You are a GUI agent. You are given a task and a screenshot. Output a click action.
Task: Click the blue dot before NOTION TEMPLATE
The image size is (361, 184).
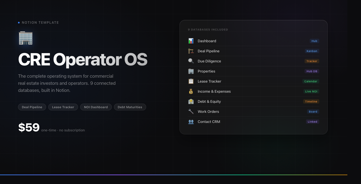point(19,23)
